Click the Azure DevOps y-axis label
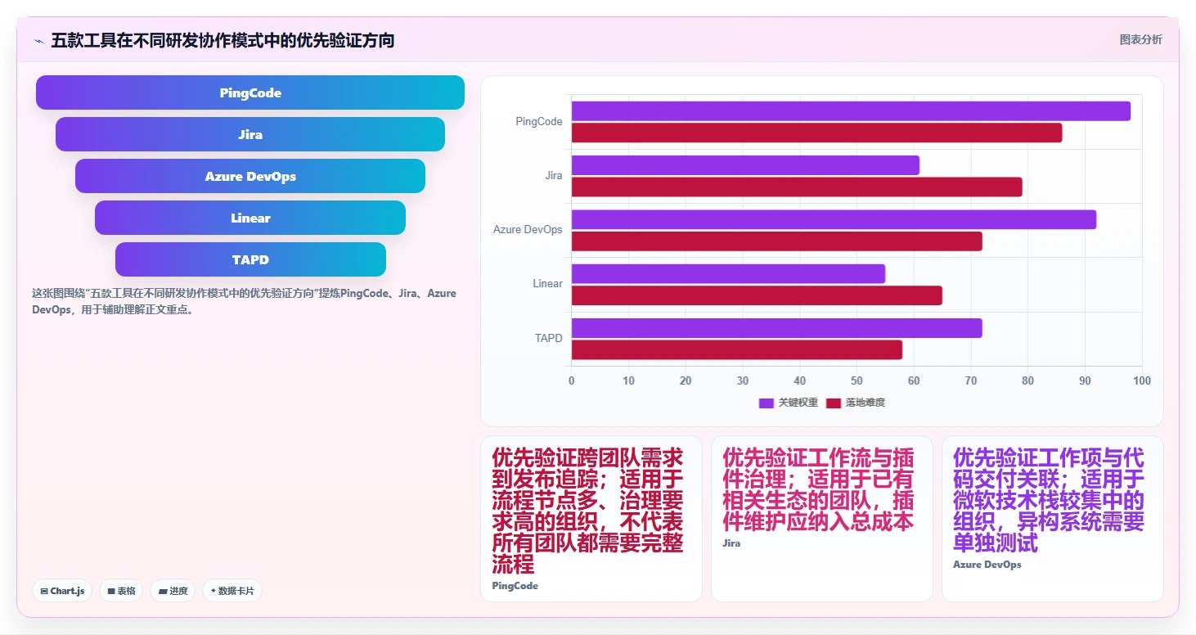This screenshot has height=635, width=1196. (528, 229)
